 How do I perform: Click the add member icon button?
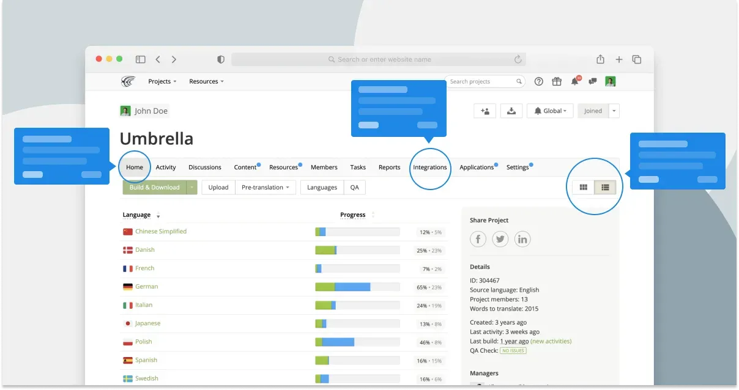pyautogui.click(x=485, y=111)
